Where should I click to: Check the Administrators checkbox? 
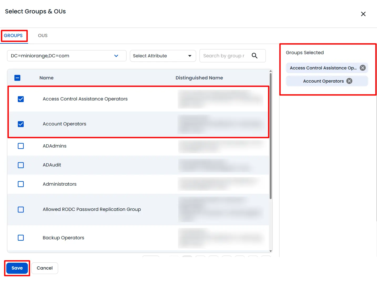[x=21, y=184]
